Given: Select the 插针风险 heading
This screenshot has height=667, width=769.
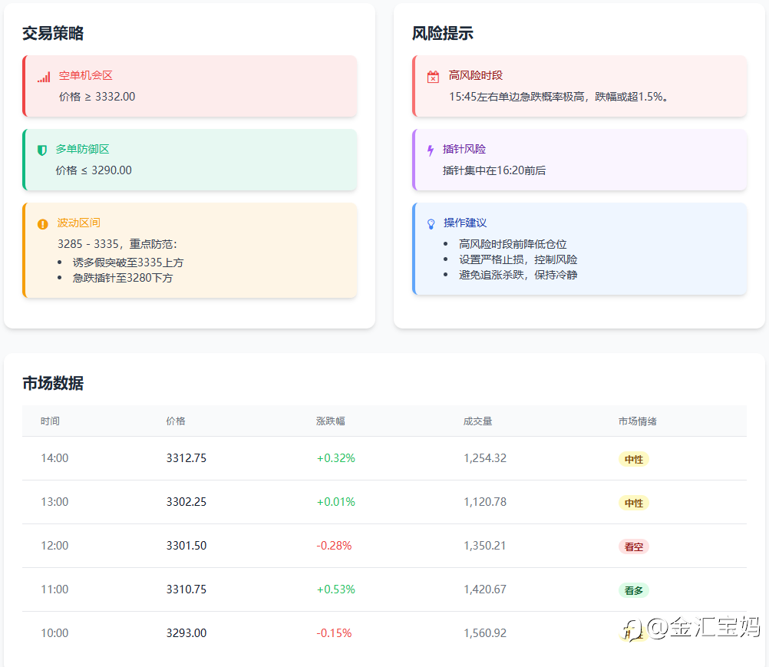Looking at the screenshot, I should click(464, 149).
